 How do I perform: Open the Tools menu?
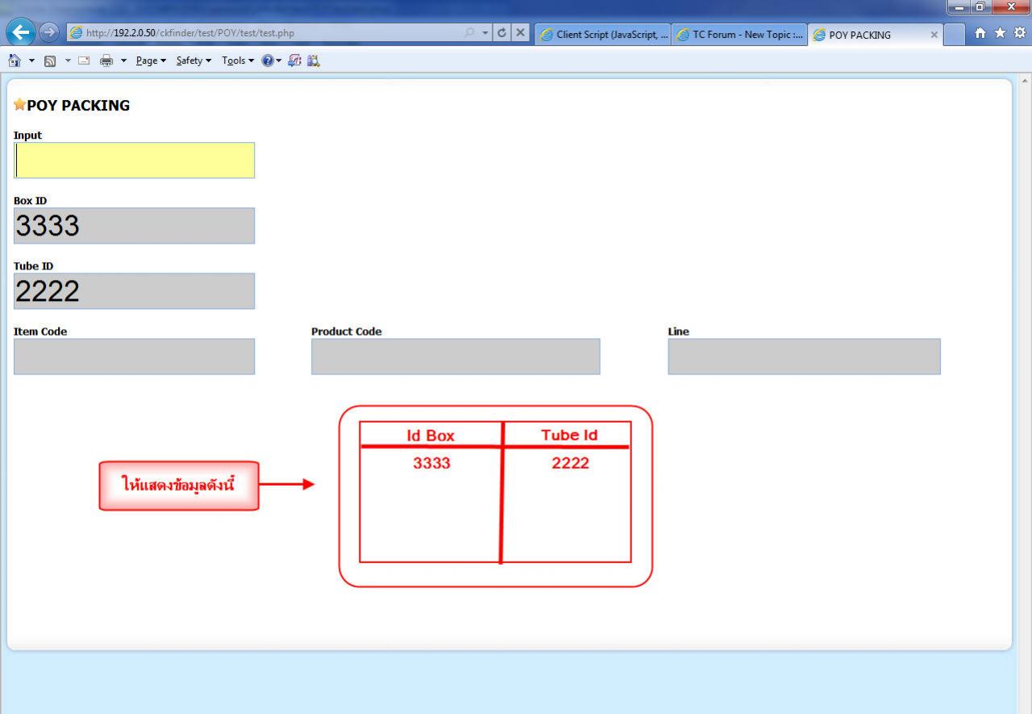click(238, 61)
